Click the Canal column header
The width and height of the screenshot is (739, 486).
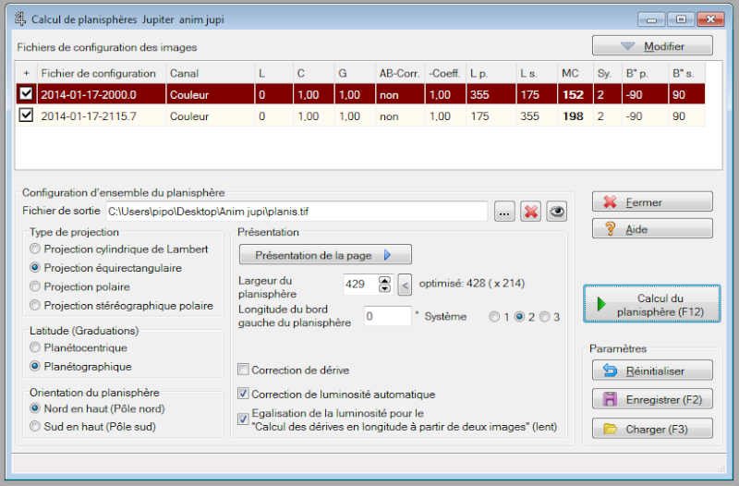[x=211, y=73]
